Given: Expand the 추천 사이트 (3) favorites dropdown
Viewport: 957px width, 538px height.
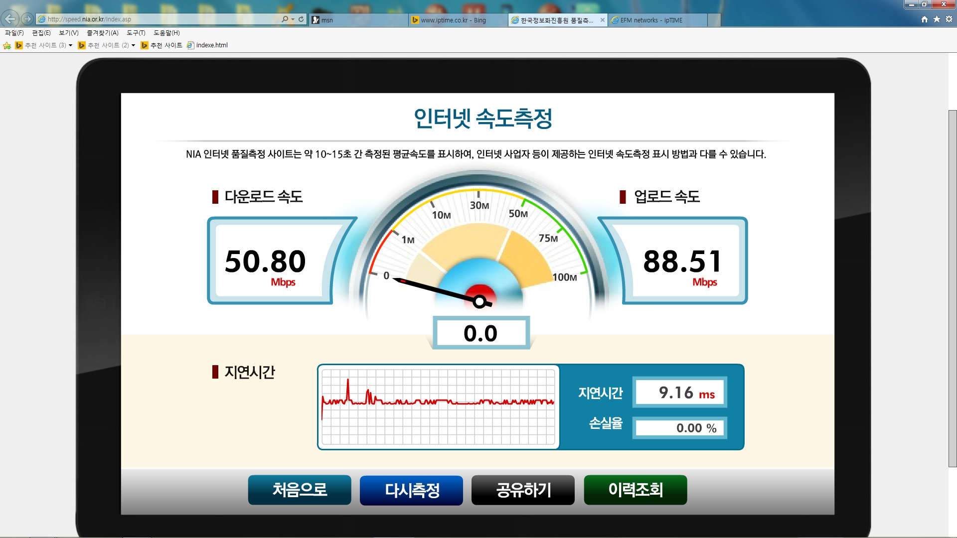Looking at the screenshot, I should pyautogui.click(x=70, y=45).
